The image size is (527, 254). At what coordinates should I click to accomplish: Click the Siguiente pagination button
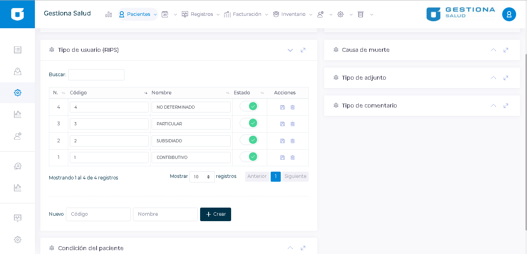coord(295,176)
